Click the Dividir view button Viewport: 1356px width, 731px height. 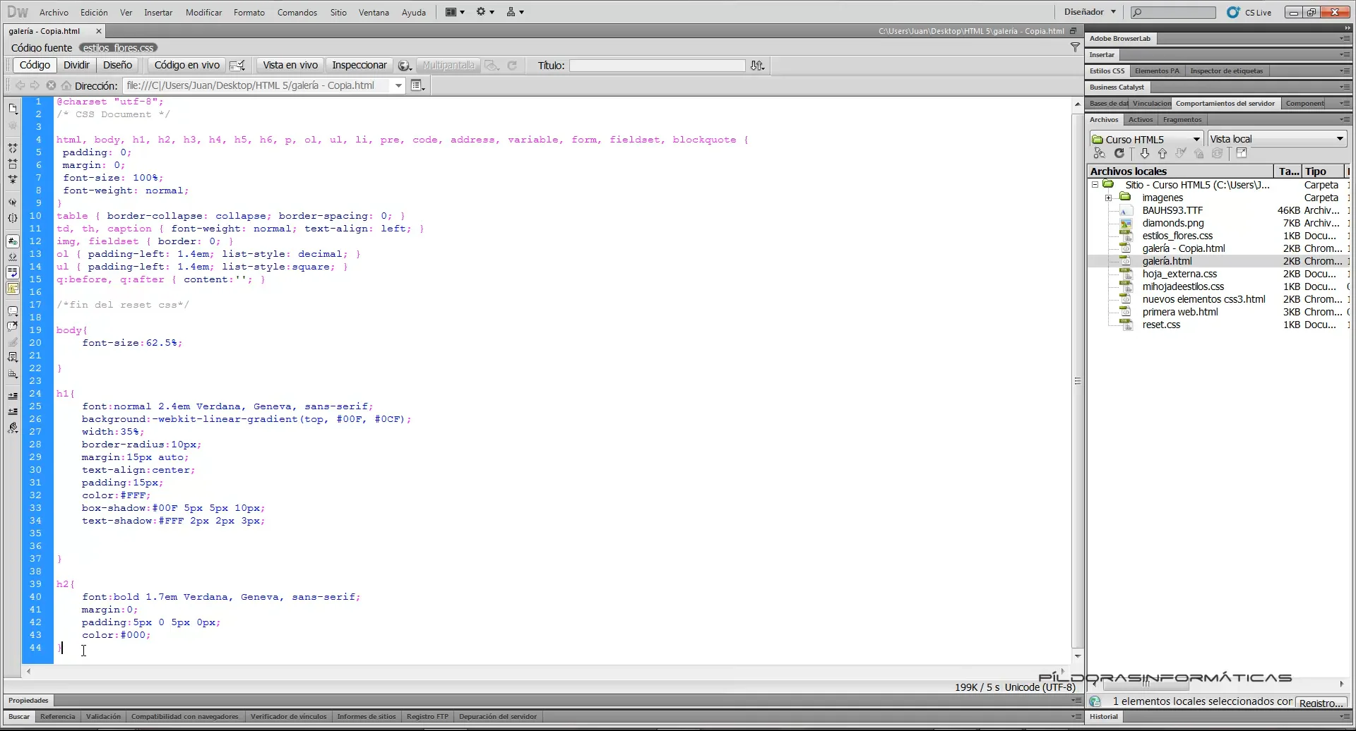(x=76, y=65)
